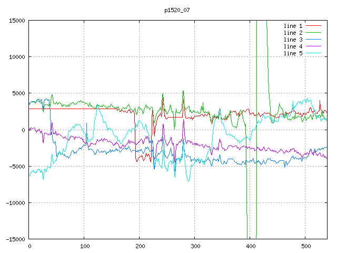Choose the 'line 4' legend label
337x253 pixels.
point(293,46)
